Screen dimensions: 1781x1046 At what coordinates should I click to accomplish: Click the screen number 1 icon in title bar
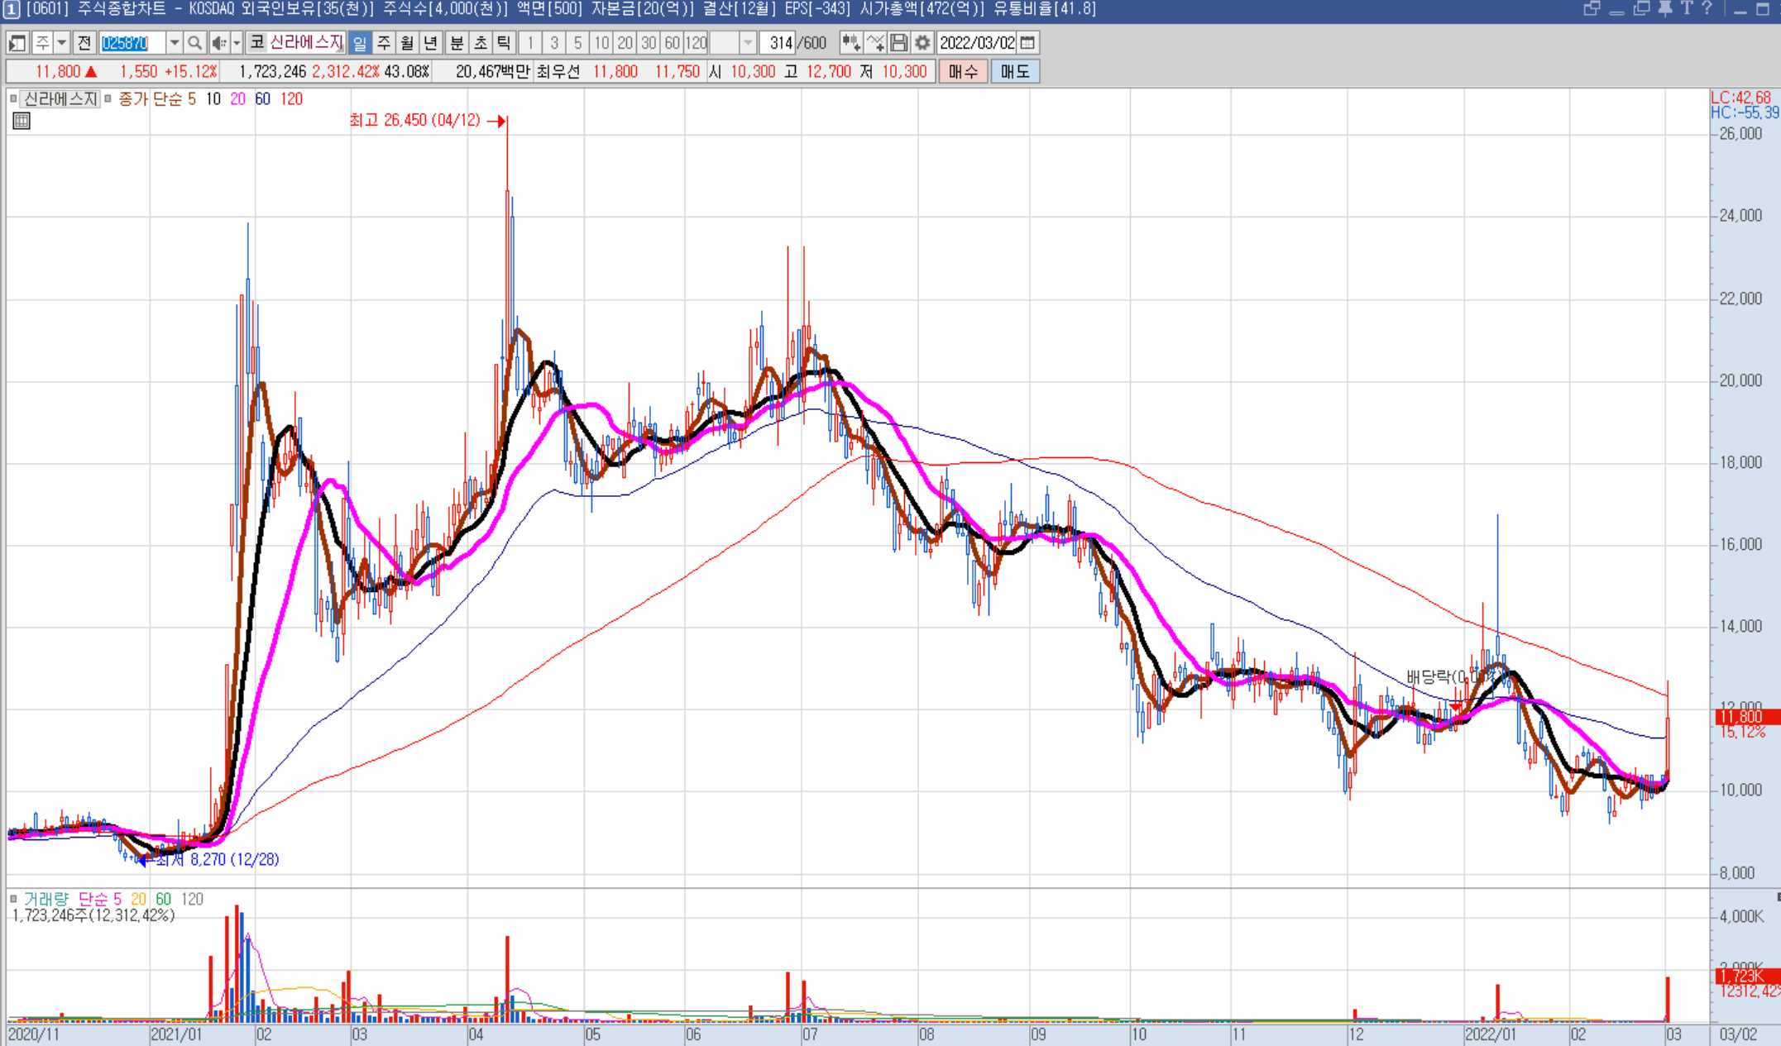pos(11,9)
